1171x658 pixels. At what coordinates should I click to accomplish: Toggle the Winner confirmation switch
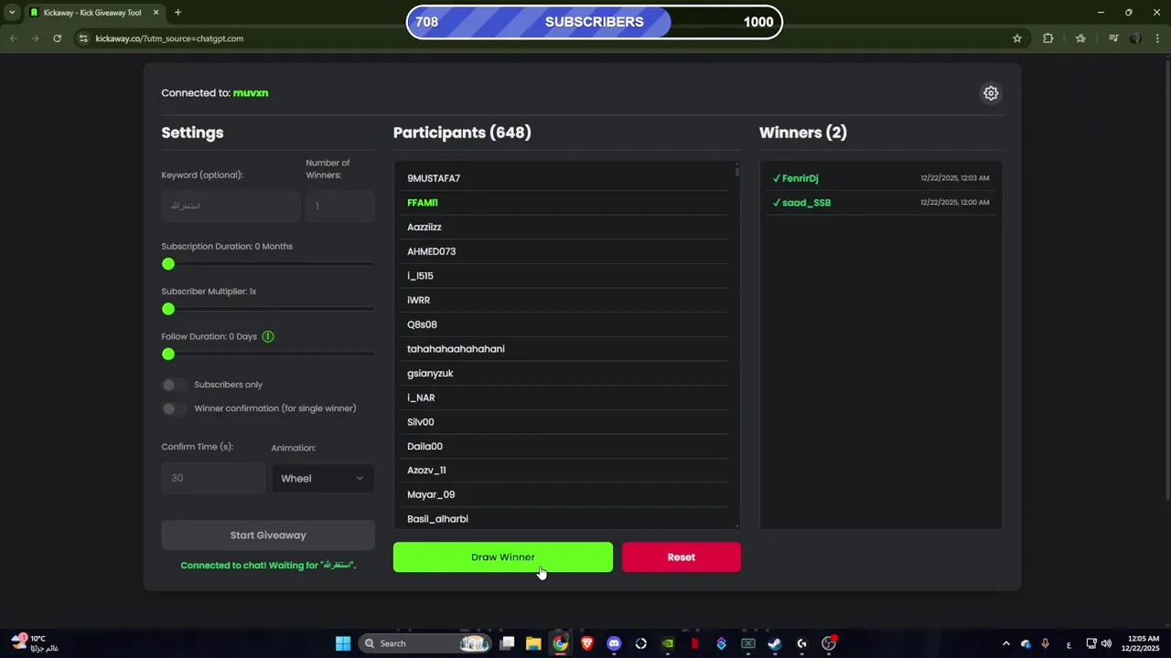174,409
